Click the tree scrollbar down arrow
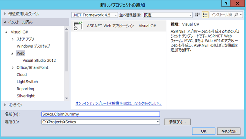This screenshot has height=139, width=246. [x=67, y=98]
